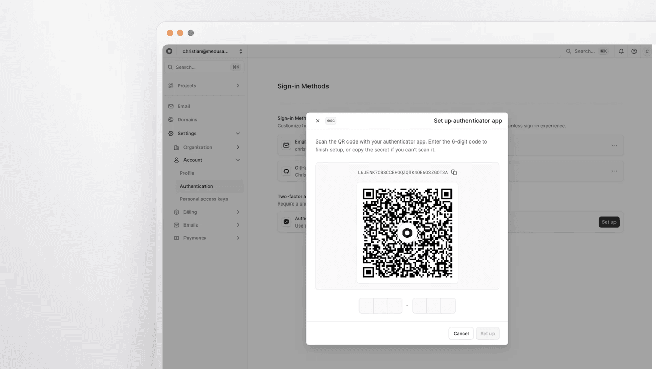Image resolution: width=656 pixels, height=369 pixels.
Task: Focus the last digit code box
Action: (448, 306)
